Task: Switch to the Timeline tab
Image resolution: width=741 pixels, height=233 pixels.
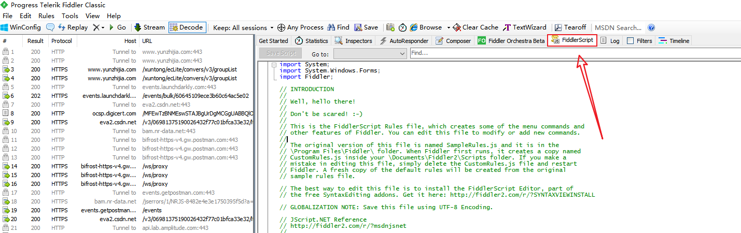Action: coord(674,41)
